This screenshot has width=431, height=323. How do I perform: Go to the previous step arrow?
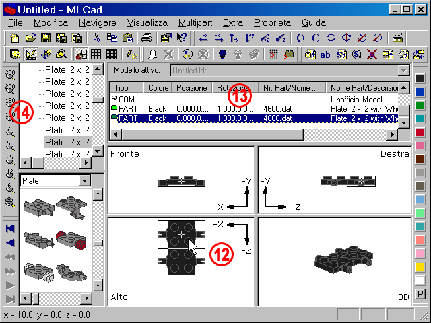(x=10, y=243)
